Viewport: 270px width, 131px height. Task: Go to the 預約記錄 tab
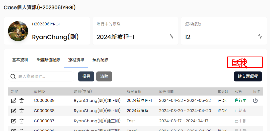(x=100, y=60)
